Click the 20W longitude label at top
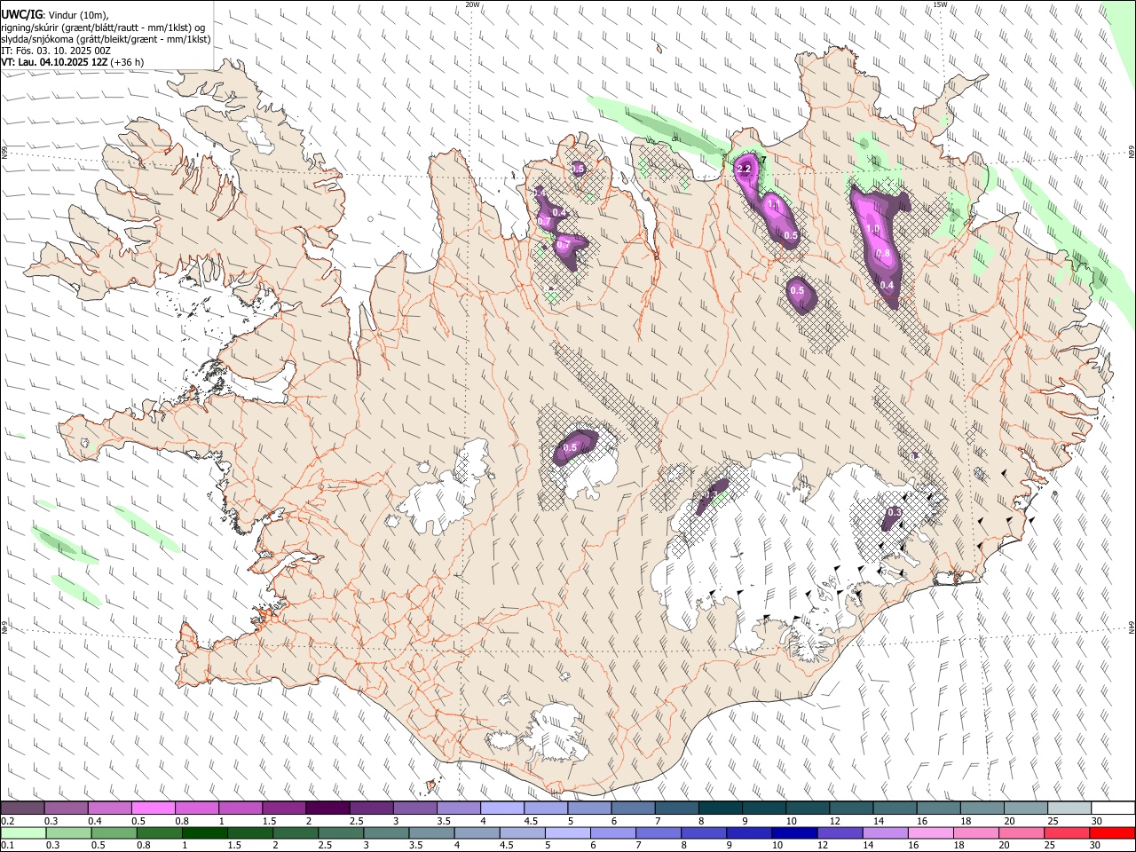The height and width of the screenshot is (852, 1136). (472, 4)
